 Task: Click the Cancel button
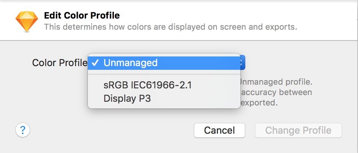coord(220,130)
